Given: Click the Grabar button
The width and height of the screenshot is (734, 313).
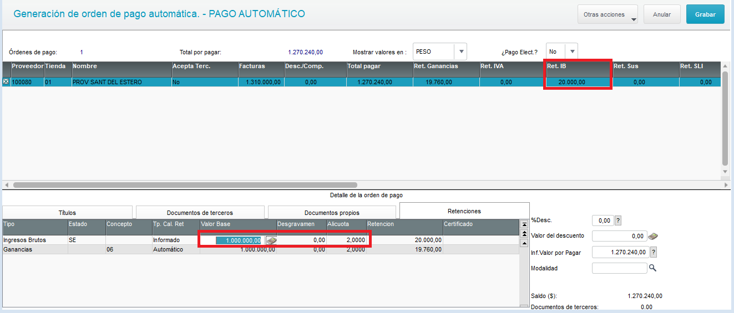Looking at the screenshot, I should click(705, 14).
